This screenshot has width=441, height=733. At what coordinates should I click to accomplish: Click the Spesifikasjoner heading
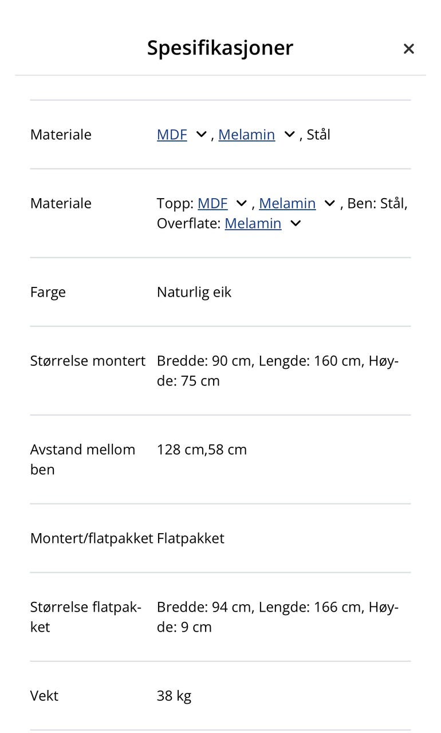coord(220,48)
